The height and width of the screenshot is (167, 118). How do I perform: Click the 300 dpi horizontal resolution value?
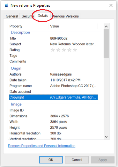pyautogui.click(x=56, y=133)
